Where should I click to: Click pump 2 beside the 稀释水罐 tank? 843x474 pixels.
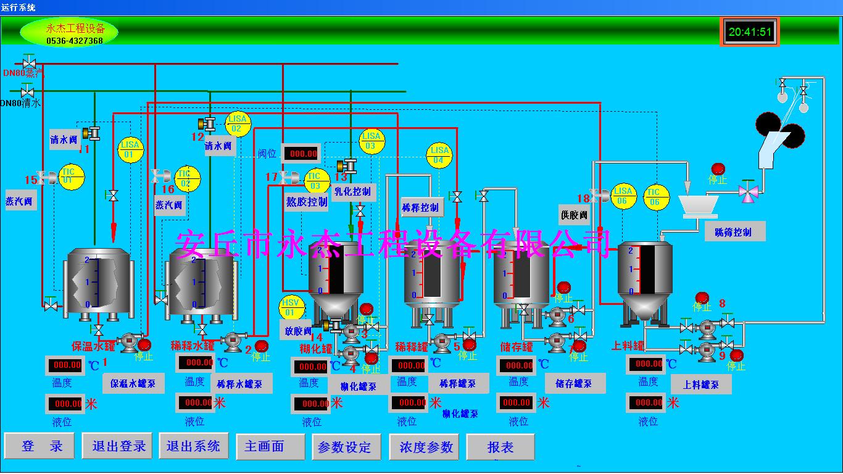click(233, 341)
